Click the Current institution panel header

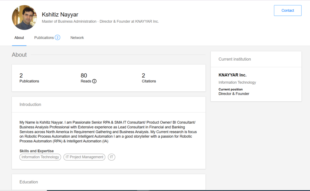pos(235,59)
